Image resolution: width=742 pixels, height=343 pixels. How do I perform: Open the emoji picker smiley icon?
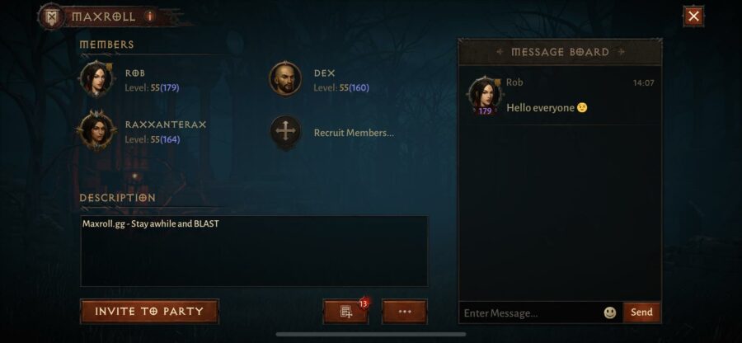pos(610,312)
